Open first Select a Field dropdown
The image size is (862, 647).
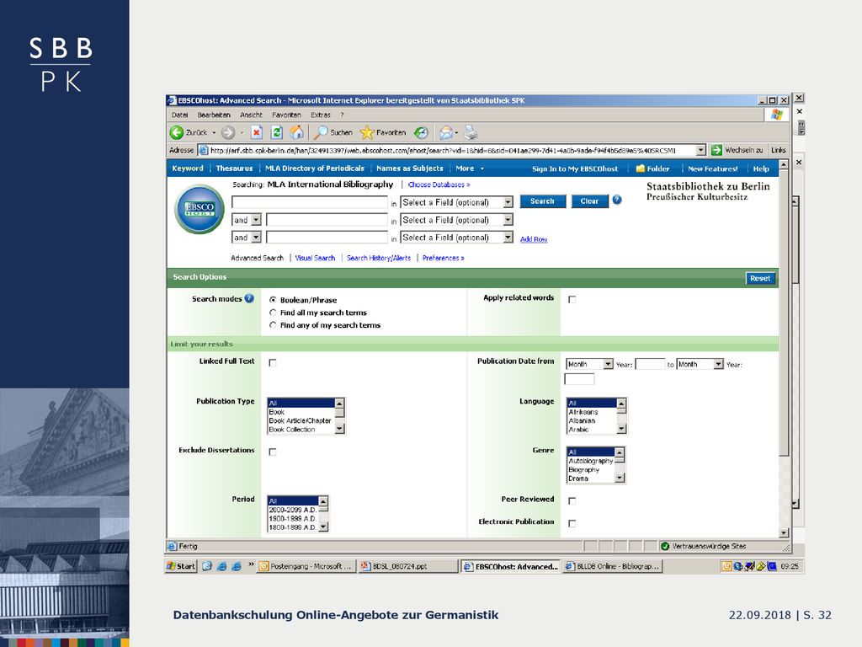pos(456,202)
